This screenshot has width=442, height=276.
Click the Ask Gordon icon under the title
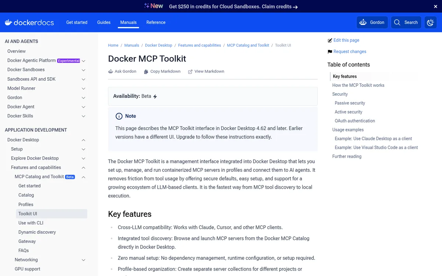[110, 71]
